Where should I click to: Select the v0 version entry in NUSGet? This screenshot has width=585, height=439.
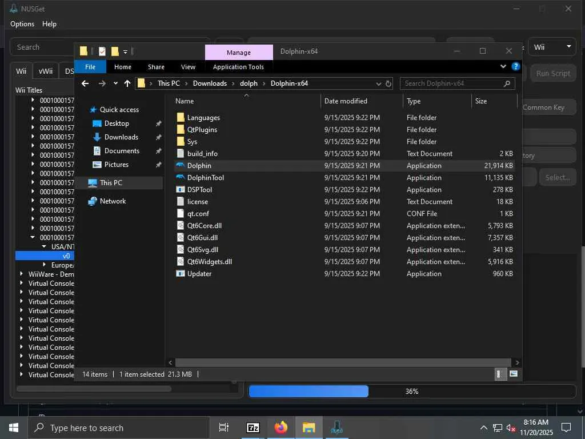tap(66, 256)
